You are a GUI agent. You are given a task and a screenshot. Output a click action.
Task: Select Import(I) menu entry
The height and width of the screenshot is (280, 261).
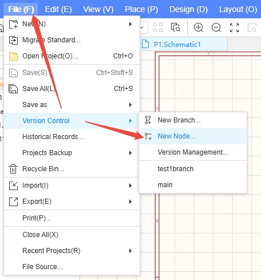coord(72,186)
